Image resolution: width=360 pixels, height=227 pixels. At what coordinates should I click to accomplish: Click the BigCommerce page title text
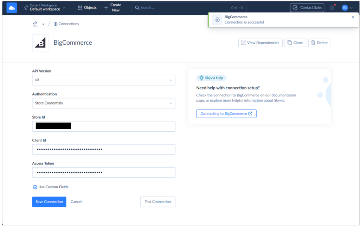pos(72,43)
